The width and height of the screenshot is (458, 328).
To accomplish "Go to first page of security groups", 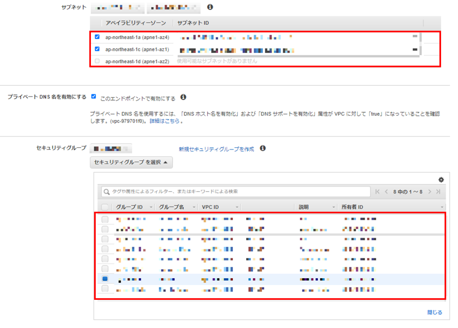I will pos(377,192).
